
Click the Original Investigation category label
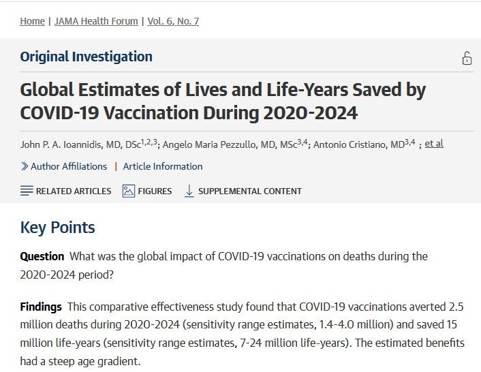(86, 57)
